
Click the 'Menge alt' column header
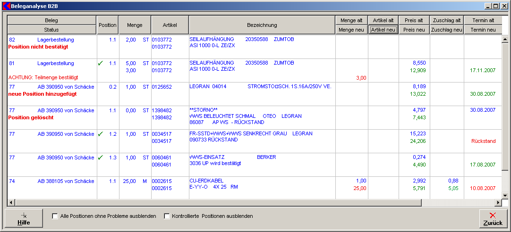point(351,20)
